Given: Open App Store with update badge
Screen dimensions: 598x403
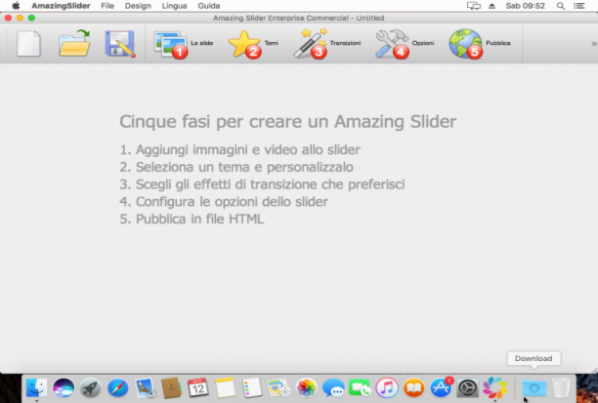Looking at the screenshot, I should tap(442, 388).
